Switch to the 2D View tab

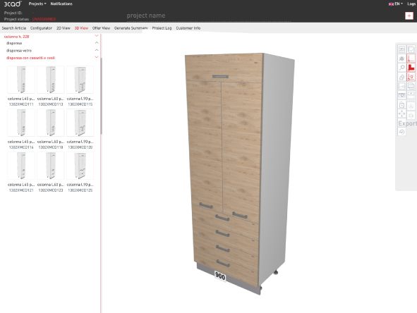click(x=64, y=28)
